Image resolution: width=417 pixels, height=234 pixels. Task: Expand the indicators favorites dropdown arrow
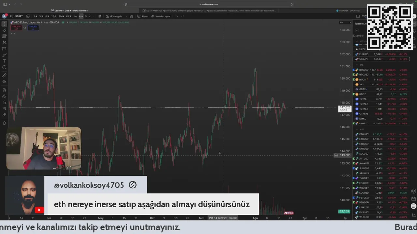(x=126, y=16)
